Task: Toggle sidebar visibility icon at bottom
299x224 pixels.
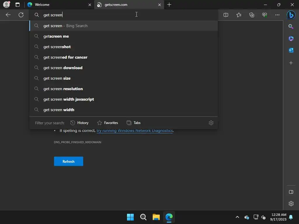Action: (291, 192)
